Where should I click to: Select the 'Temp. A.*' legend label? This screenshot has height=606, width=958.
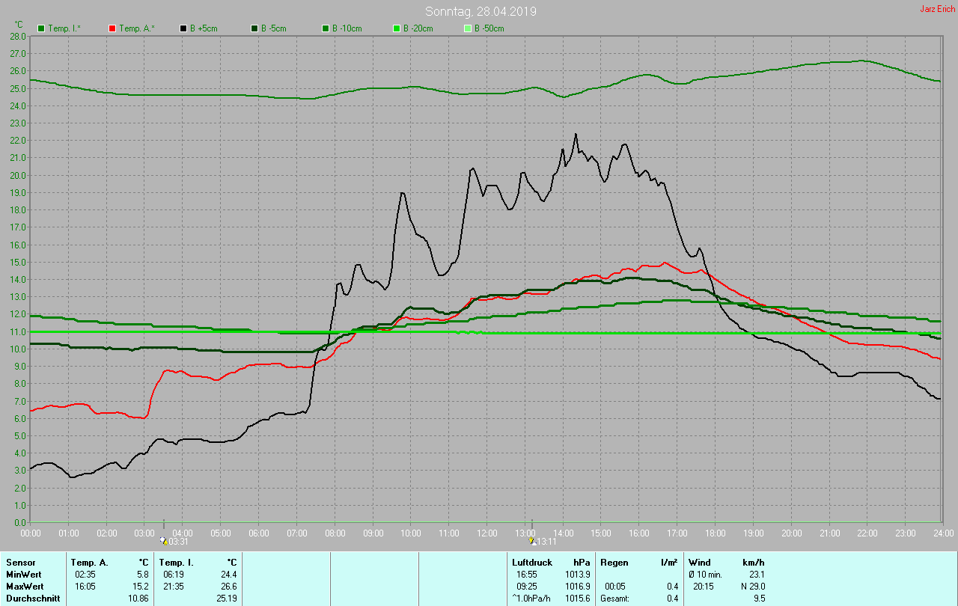point(137,28)
